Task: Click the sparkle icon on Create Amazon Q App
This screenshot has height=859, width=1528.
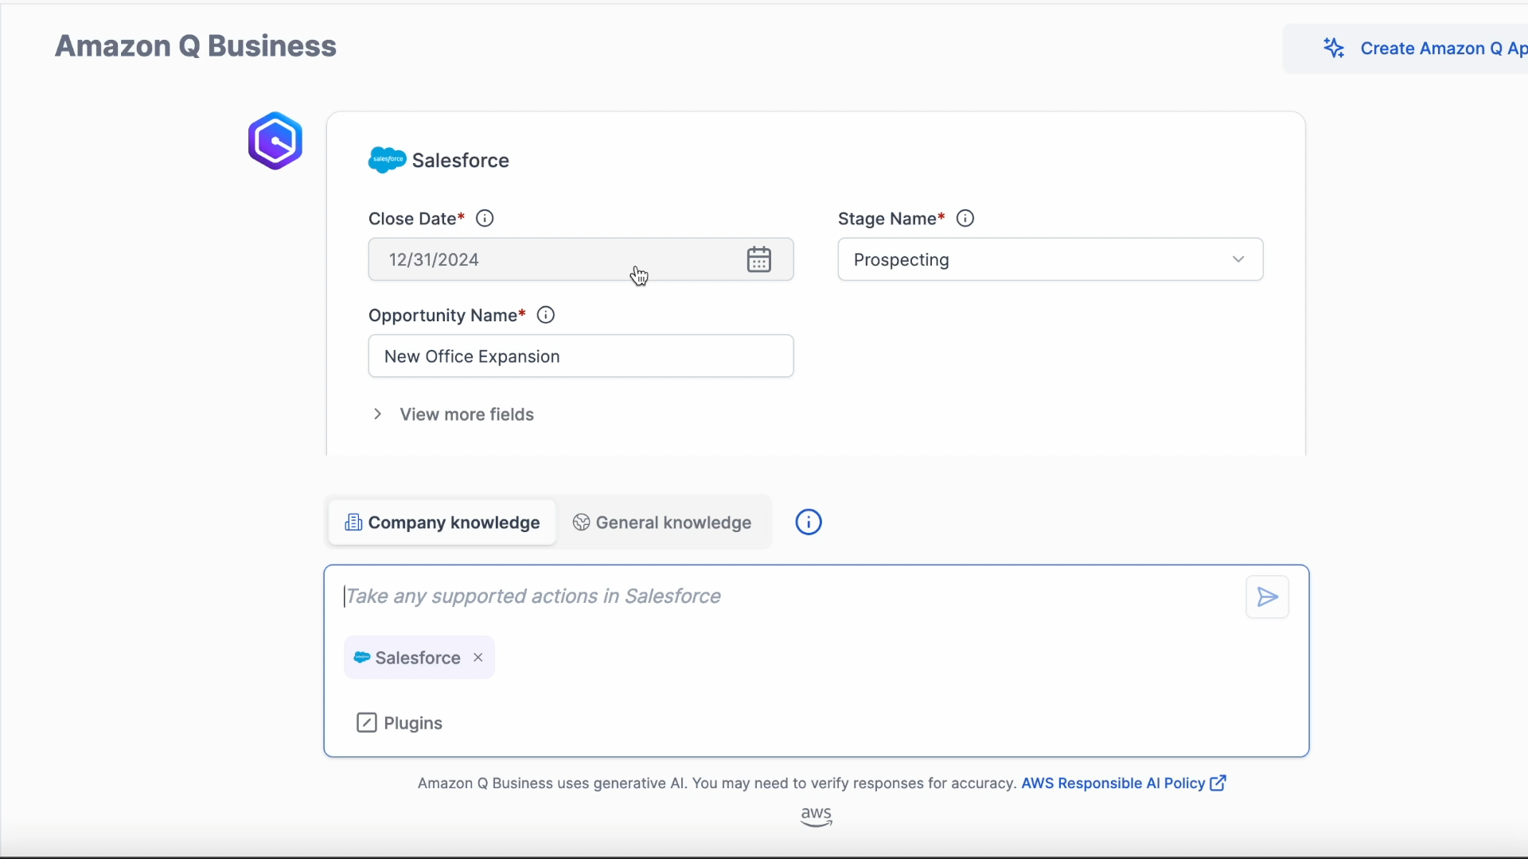Action: pyautogui.click(x=1334, y=49)
